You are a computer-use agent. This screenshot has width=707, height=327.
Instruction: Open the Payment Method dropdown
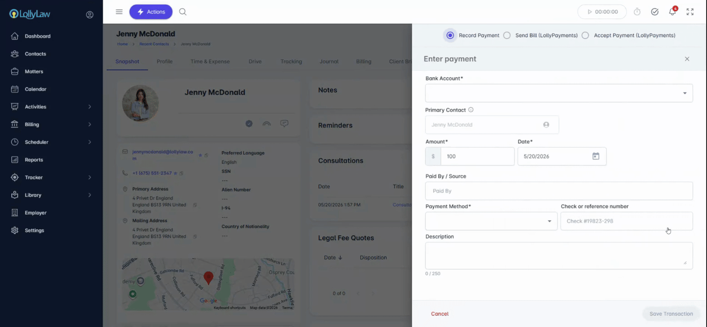pos(491,221)
